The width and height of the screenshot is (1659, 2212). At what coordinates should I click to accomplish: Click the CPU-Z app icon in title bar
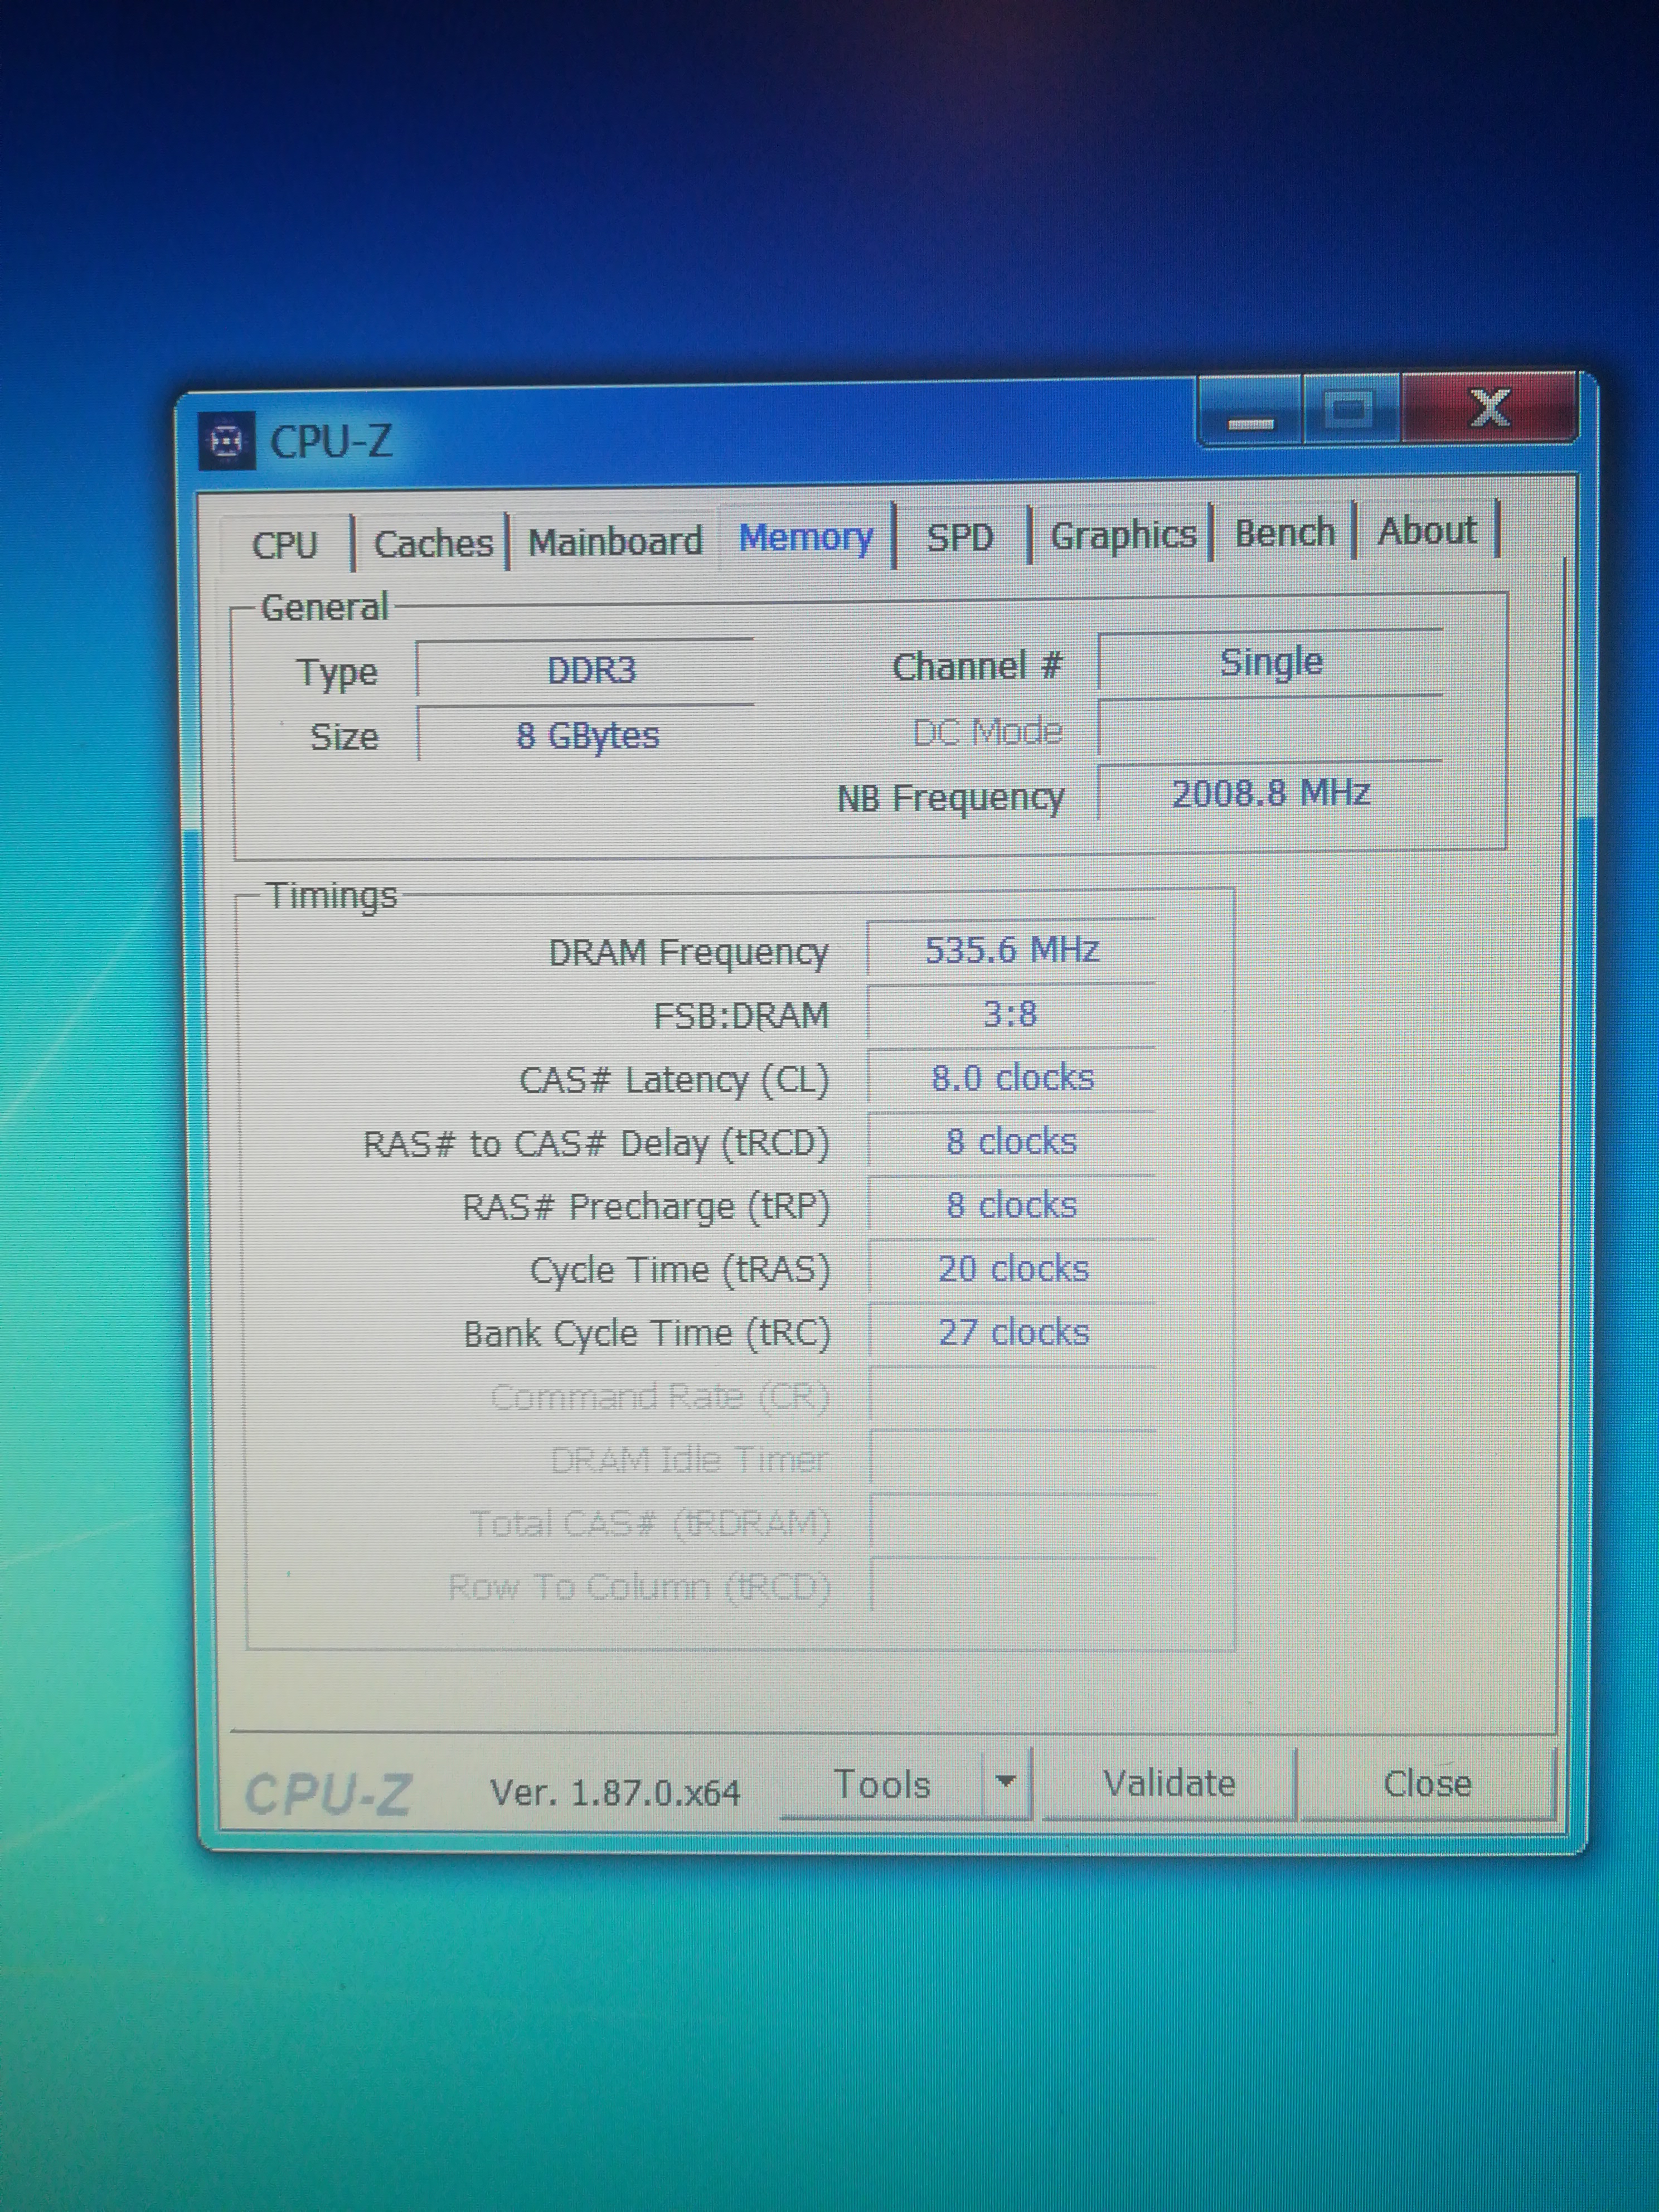tap(226, 440)
